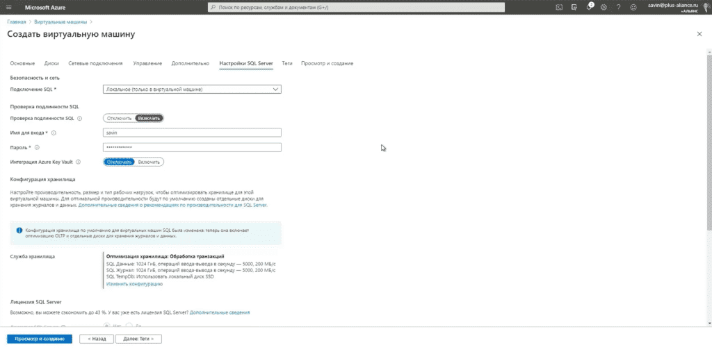Image resolution: width=712 pixels, height=352 pixels.
Task: Click the SQL TempDb storage line
Action: 160,276
